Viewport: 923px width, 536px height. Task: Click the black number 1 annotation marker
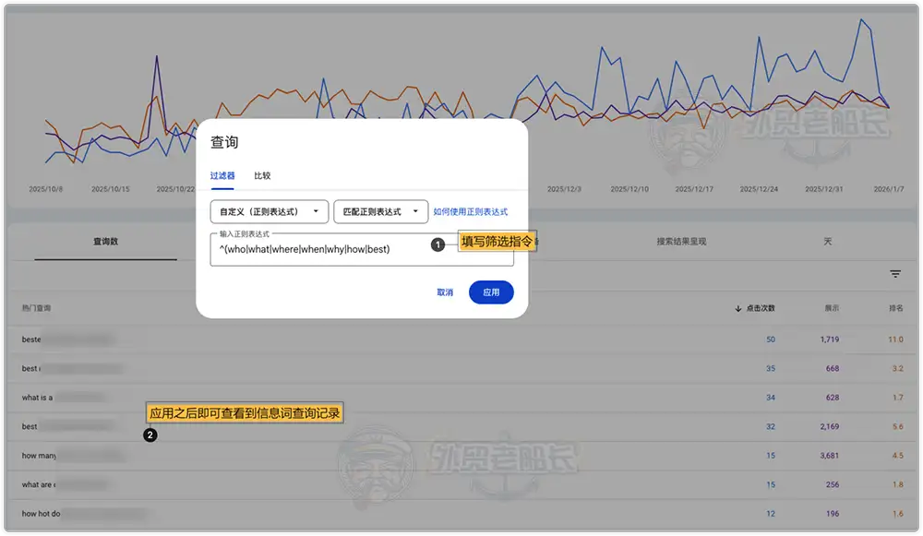pos(438,245)
